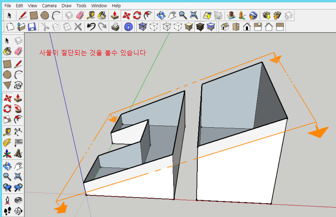Viewport: 336px width, 217px height.
Task: Select the Look Around eye tool
Action: pos(18,200)
